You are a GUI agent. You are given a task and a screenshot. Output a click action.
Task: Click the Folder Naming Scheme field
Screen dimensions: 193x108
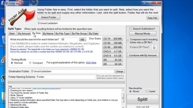[x=66, y=77]
